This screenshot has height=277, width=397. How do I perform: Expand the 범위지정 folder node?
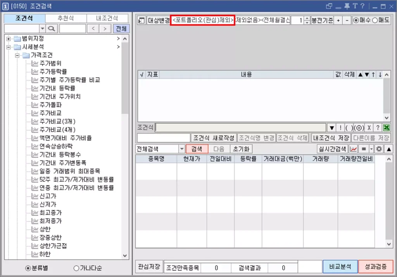pyautogui.click(x=9, y=39)
